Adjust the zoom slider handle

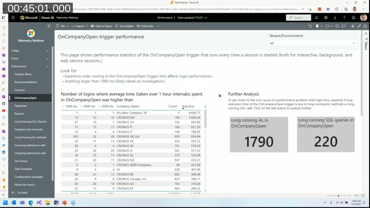point(338,196)
